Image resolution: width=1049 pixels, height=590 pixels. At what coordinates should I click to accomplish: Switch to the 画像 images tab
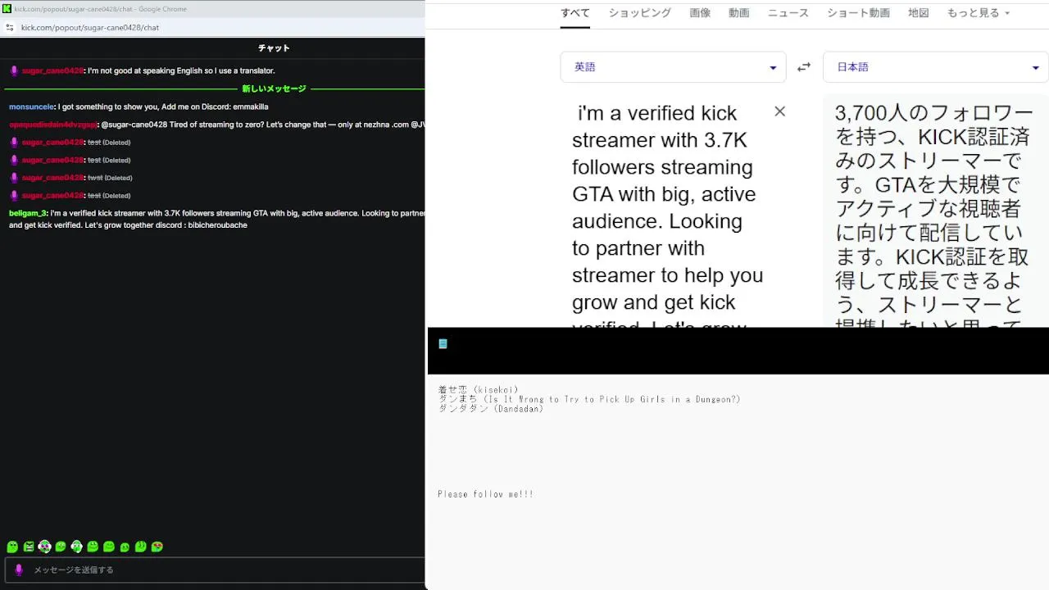700,13
